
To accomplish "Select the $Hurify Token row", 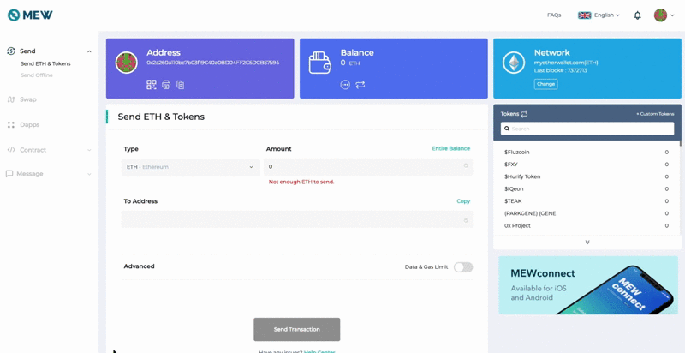I will [587, 176].
